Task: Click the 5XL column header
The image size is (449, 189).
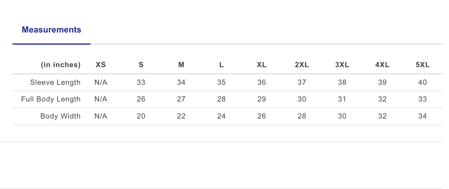Action: coord(422,65)
